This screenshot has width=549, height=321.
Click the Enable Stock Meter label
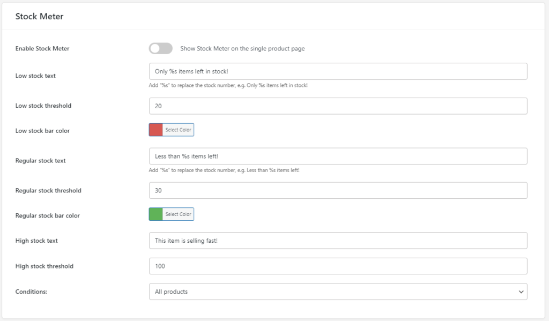coord(42,49)
